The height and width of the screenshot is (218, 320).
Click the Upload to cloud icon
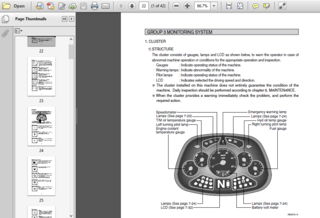73,6
